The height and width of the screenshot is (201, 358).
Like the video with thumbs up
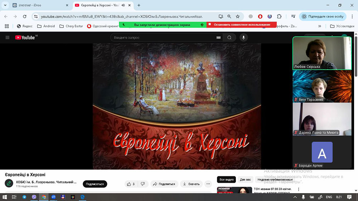(131, 184)
